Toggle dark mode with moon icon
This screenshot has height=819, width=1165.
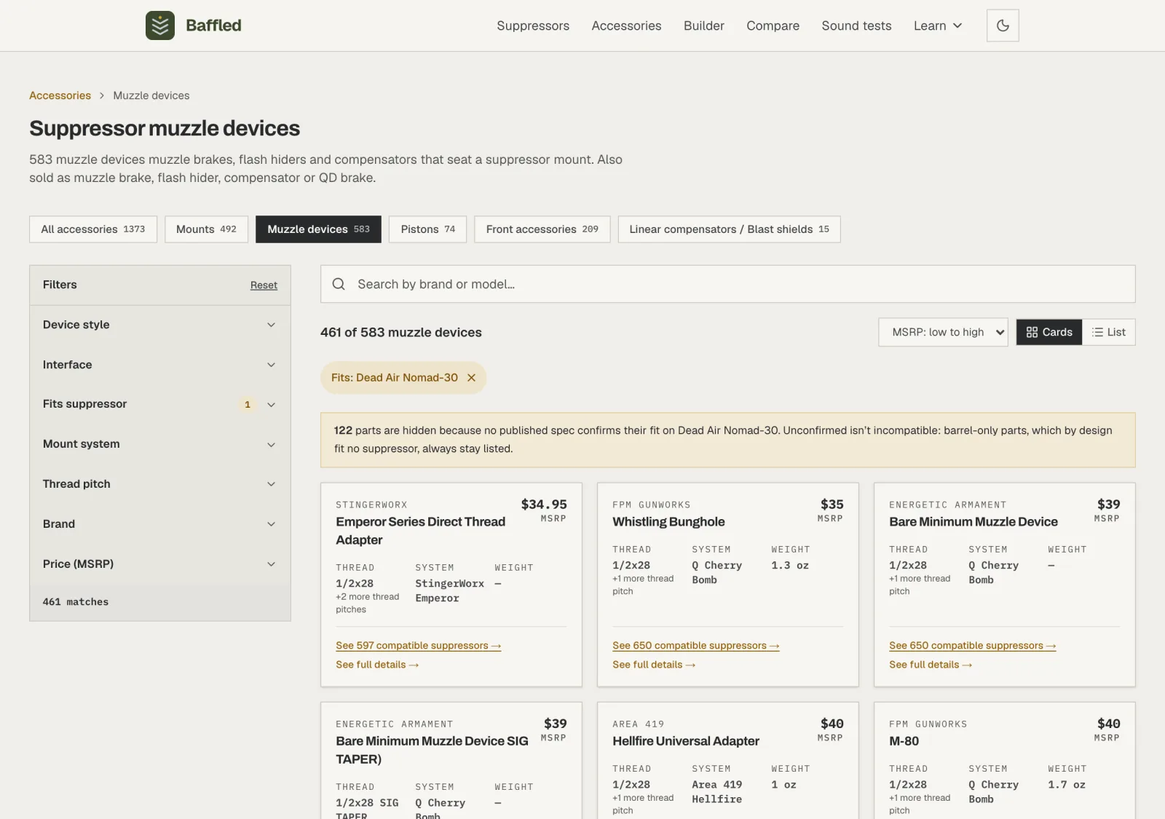pos(1003,25)
